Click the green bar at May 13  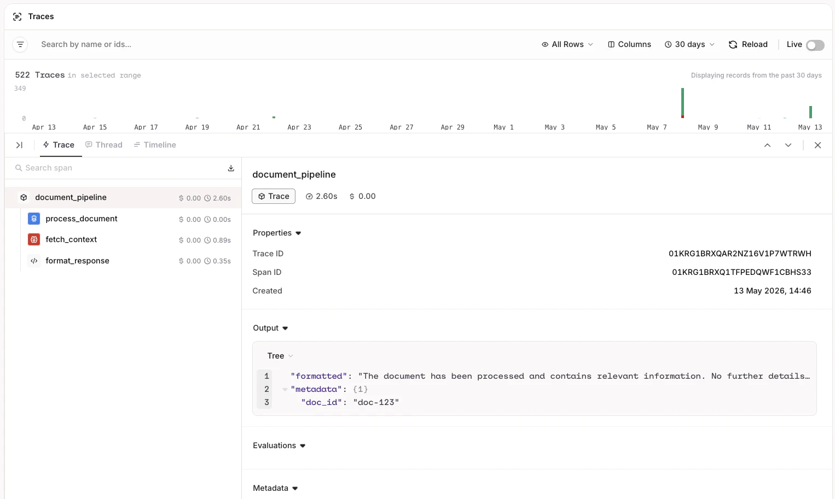coord(810,112)
